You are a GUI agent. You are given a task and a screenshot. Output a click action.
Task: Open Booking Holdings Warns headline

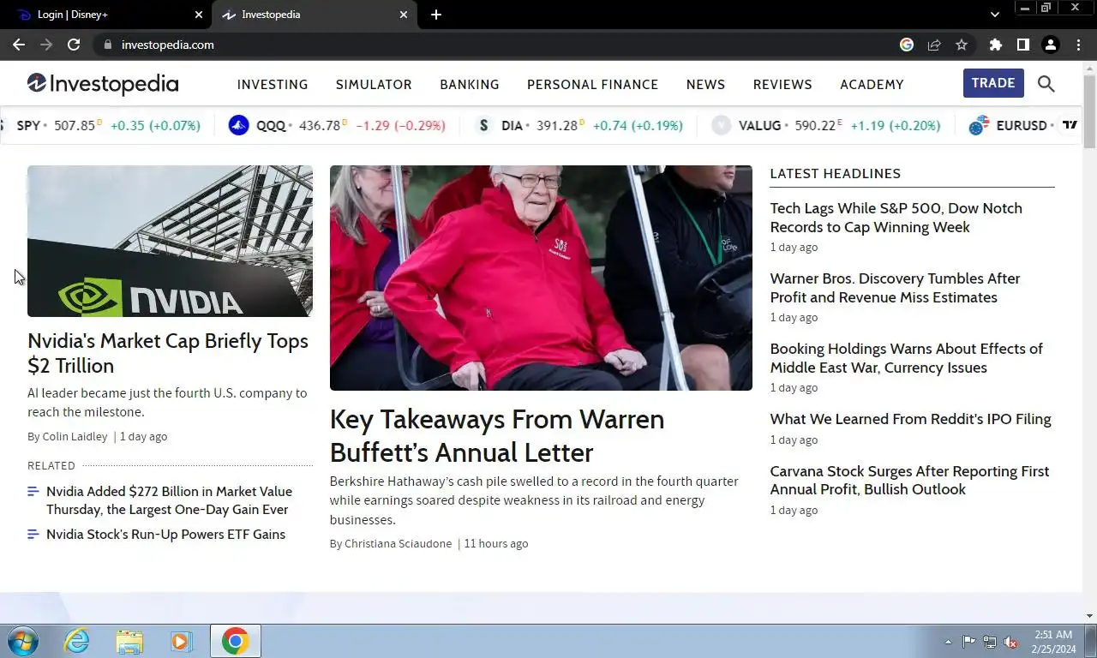[906, 358]
